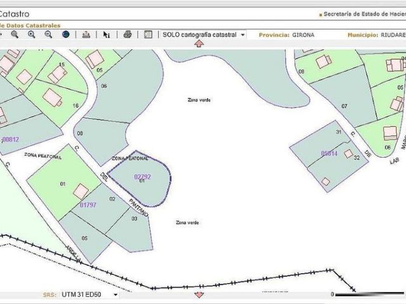The height and width of the screenshot is (304, 406).
Task: Click the Catastro header title
Action: (14, 14)
